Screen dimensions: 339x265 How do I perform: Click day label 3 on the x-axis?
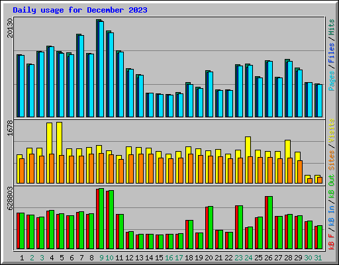(x=42, y=258)
